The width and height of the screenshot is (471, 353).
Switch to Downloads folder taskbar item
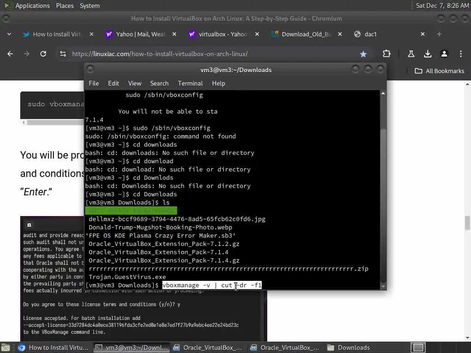349,347
